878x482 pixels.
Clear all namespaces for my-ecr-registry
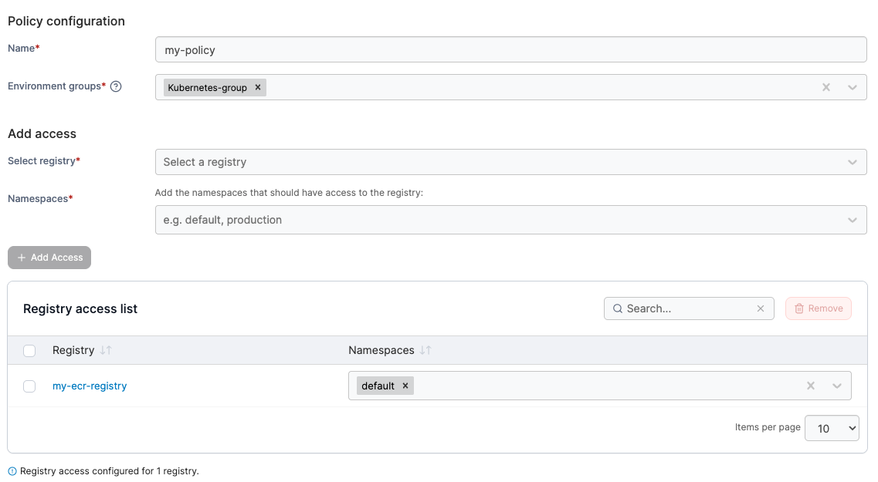(811, 386)
